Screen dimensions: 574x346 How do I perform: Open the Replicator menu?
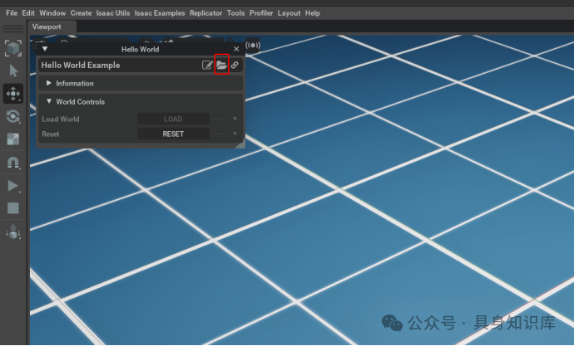point(205,13)
